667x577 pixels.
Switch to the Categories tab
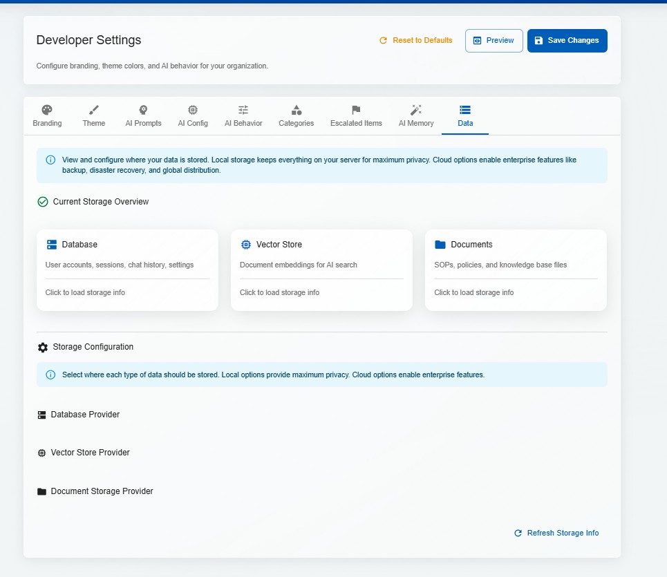(296, 115)
